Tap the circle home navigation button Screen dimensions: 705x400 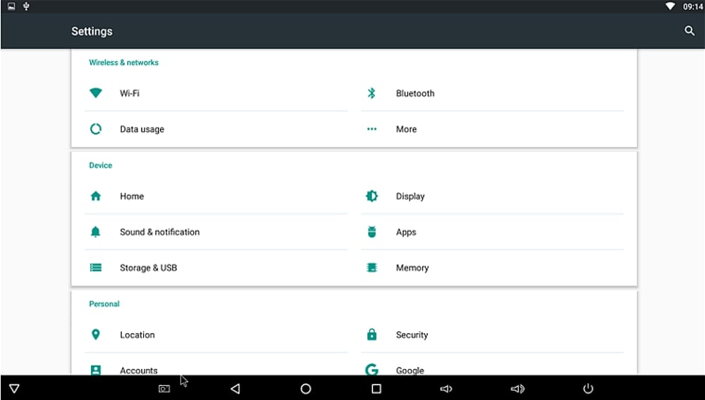306,389
